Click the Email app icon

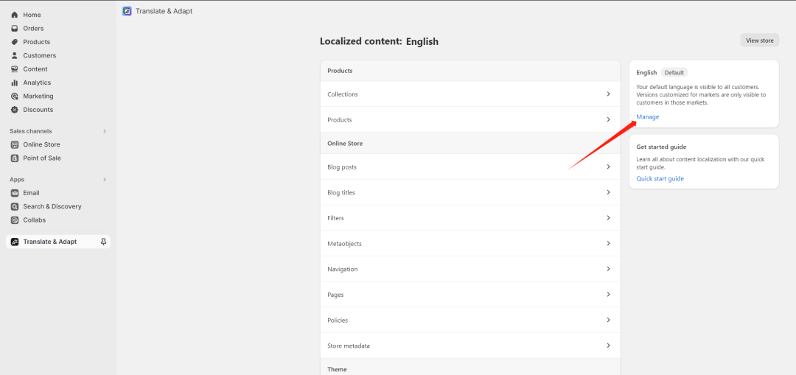15,193
